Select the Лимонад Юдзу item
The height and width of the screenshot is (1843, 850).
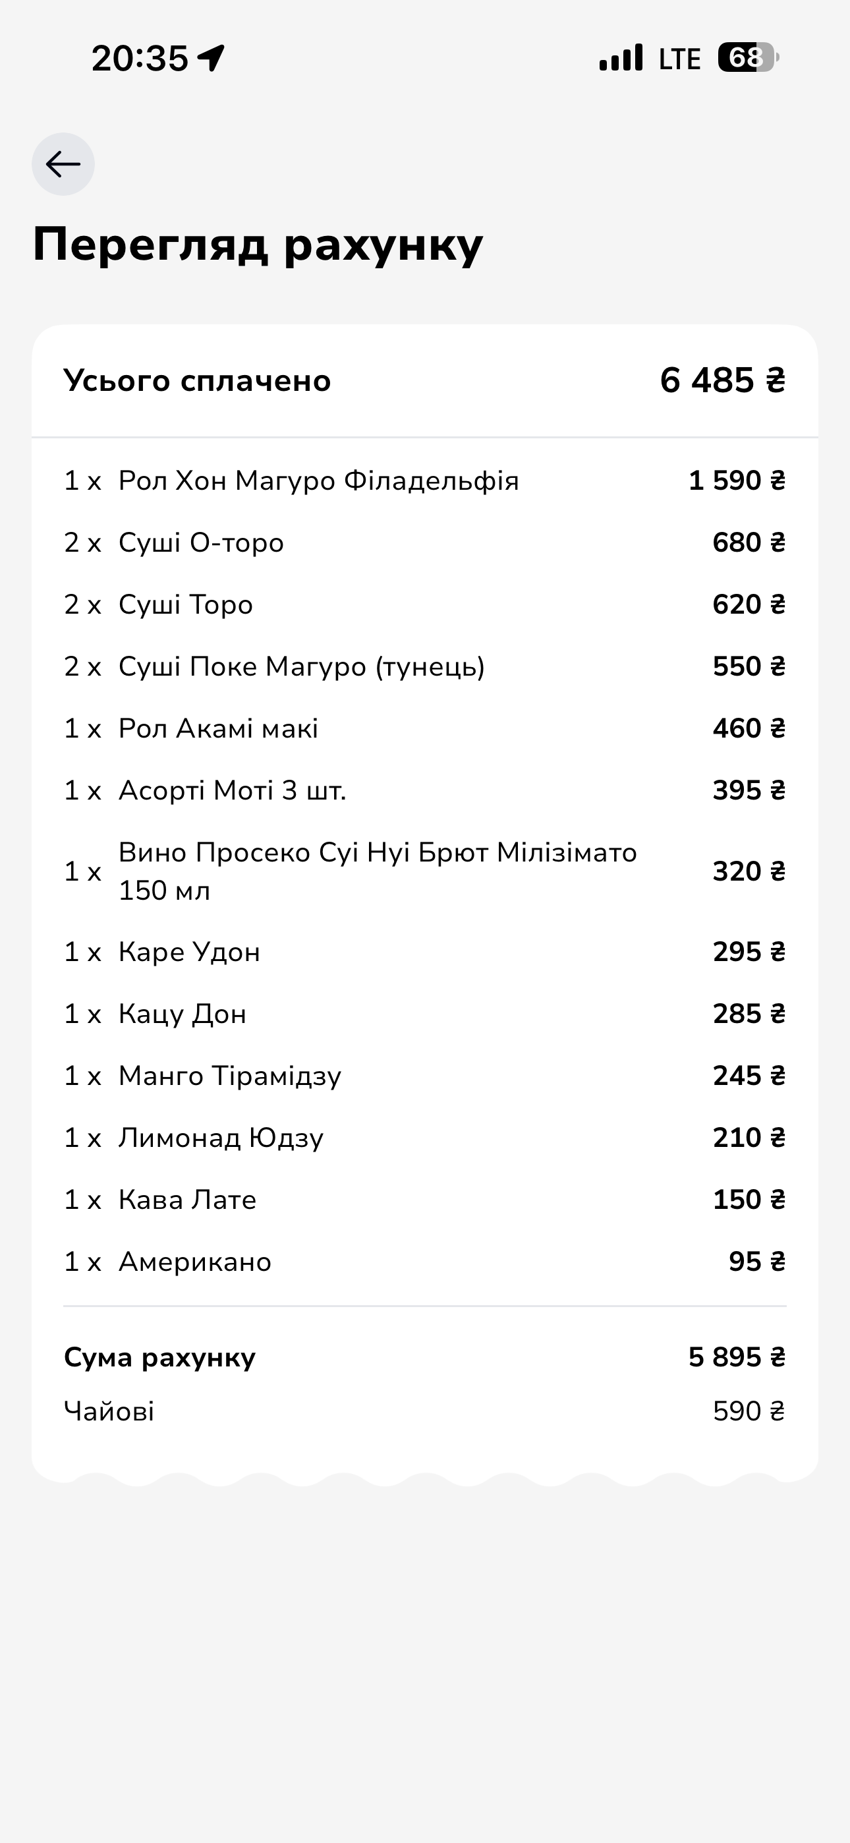pyautogui.click(x=425, y=1138)
